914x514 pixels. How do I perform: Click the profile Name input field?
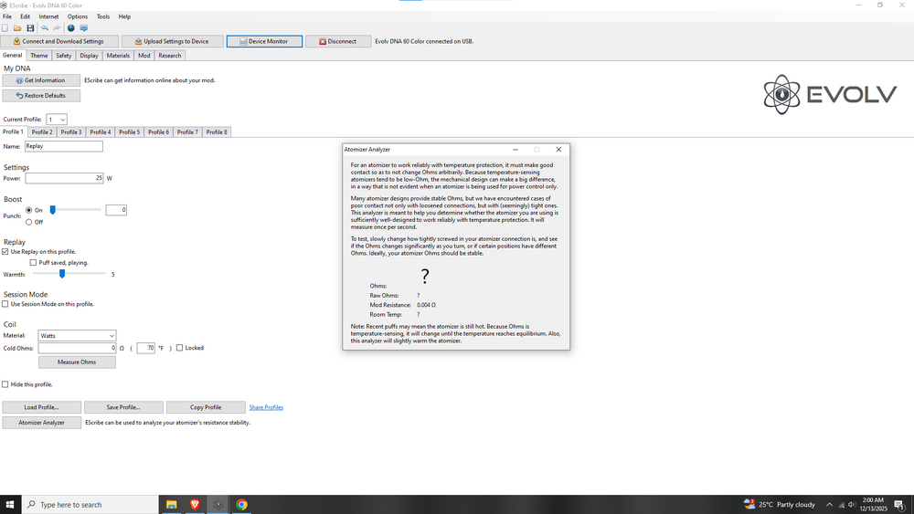(x=64, y=146)
